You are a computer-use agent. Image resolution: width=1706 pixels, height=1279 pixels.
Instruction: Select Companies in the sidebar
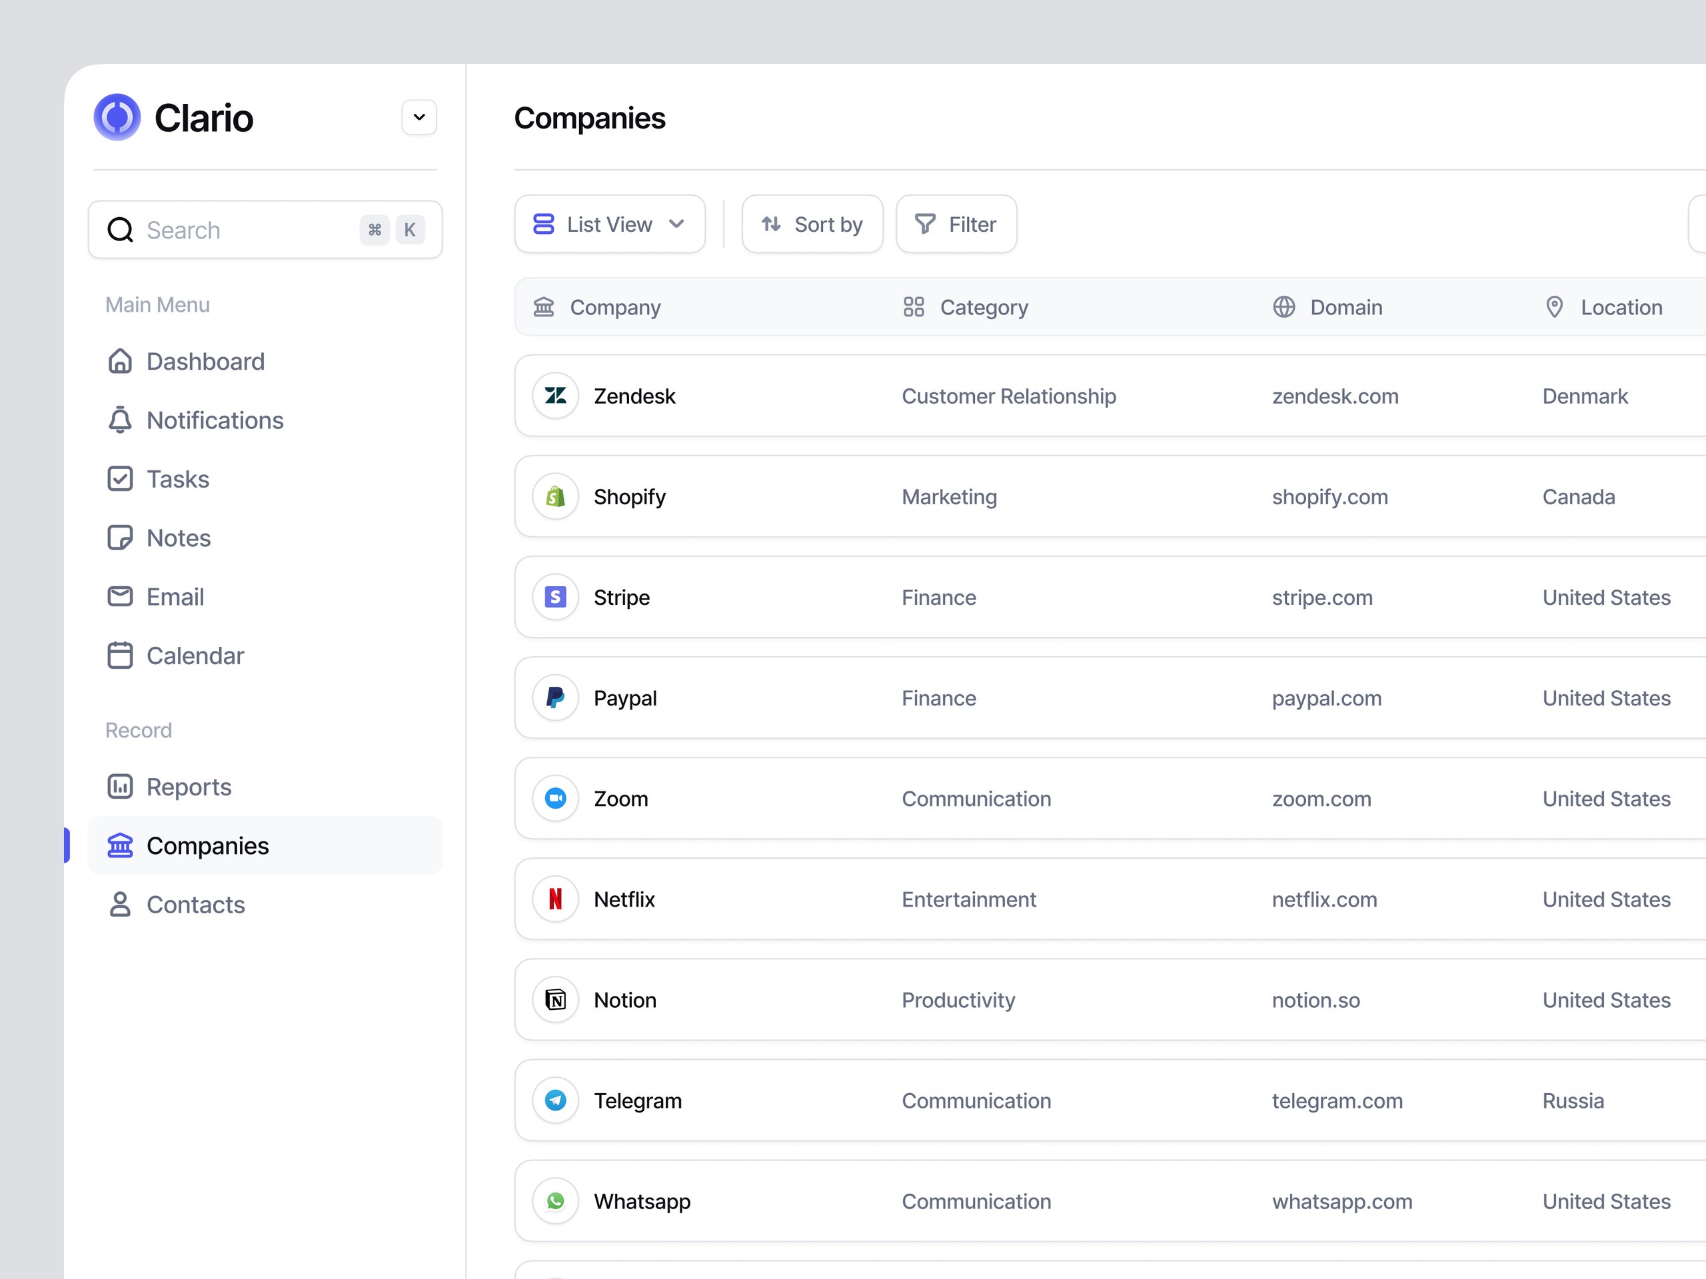tap(265, 846)
